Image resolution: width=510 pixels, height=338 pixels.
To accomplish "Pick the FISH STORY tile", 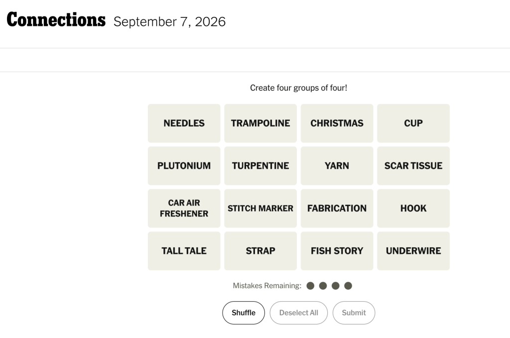I will point(337,251).
